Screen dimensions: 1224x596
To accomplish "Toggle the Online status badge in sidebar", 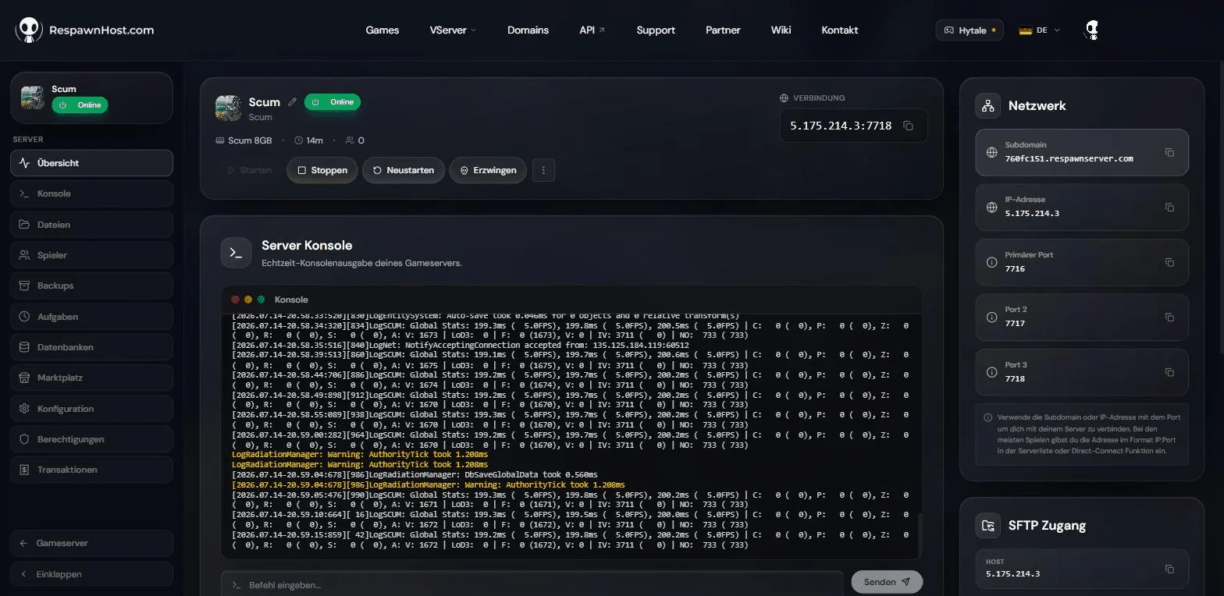I will point(80,105).
